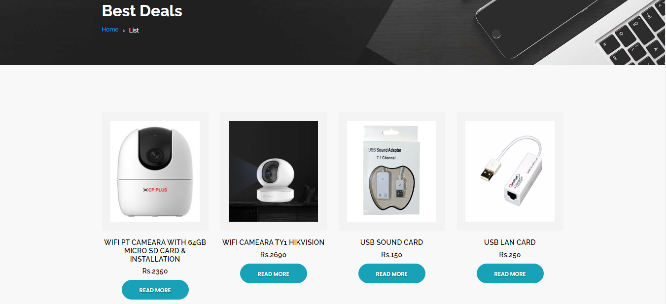Read more about the Rs.2350 WiFi PT camera

[x=155, y=290]
